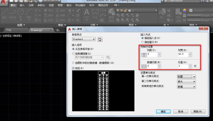Click the layer color swatch beside layer 0
The height and width of the screenshot is (121, 213).
click(130, 10)
